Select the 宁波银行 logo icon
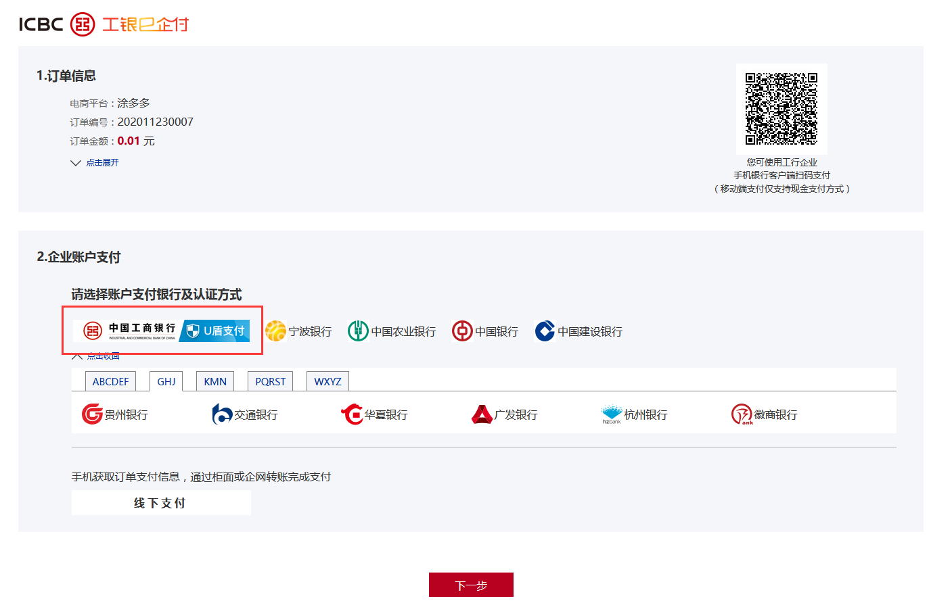Image resolution: width=929 pixels, height=605 pixels. 275,331
